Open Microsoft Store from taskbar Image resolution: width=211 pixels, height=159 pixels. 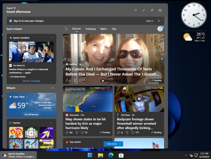(121, 155)
